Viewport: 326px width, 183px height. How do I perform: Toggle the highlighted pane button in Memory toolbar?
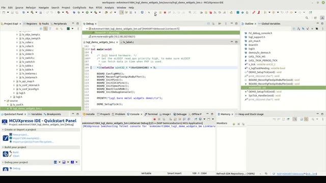pyautogui.click(x=295, y=119)
